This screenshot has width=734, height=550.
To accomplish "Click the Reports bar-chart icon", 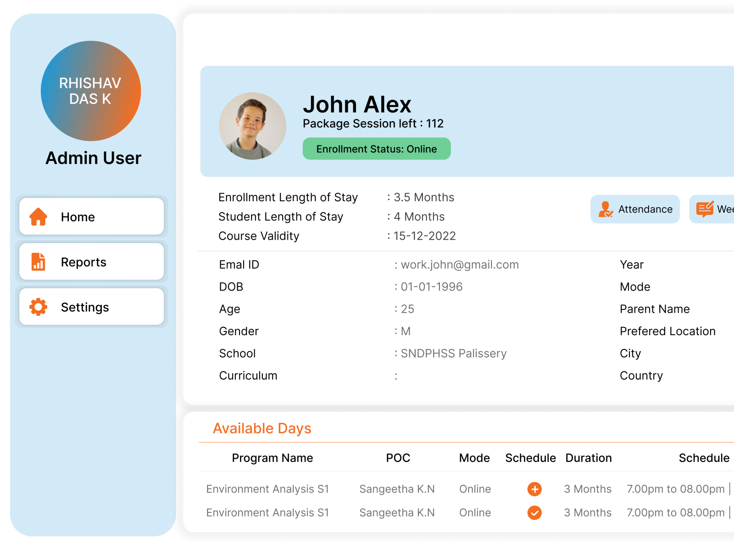I will click(x=39, y=262).
